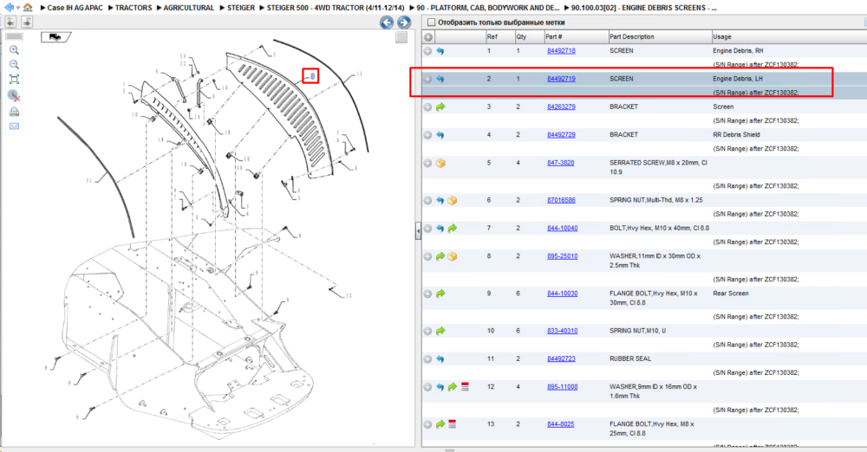Click the plus circle for BRACKET 84263279
Screen dimensions: 867x452
pos(428,107)
